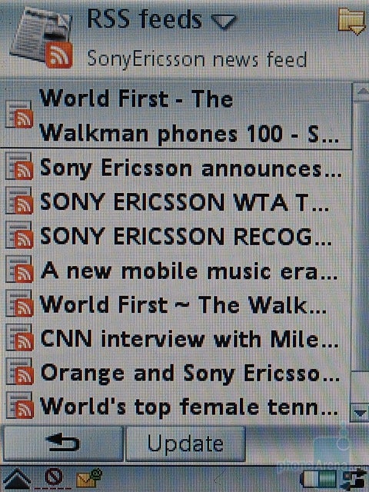Open the folder icon at top right
This screenshot has width=369, height=492.
click(x=352, y=21)
